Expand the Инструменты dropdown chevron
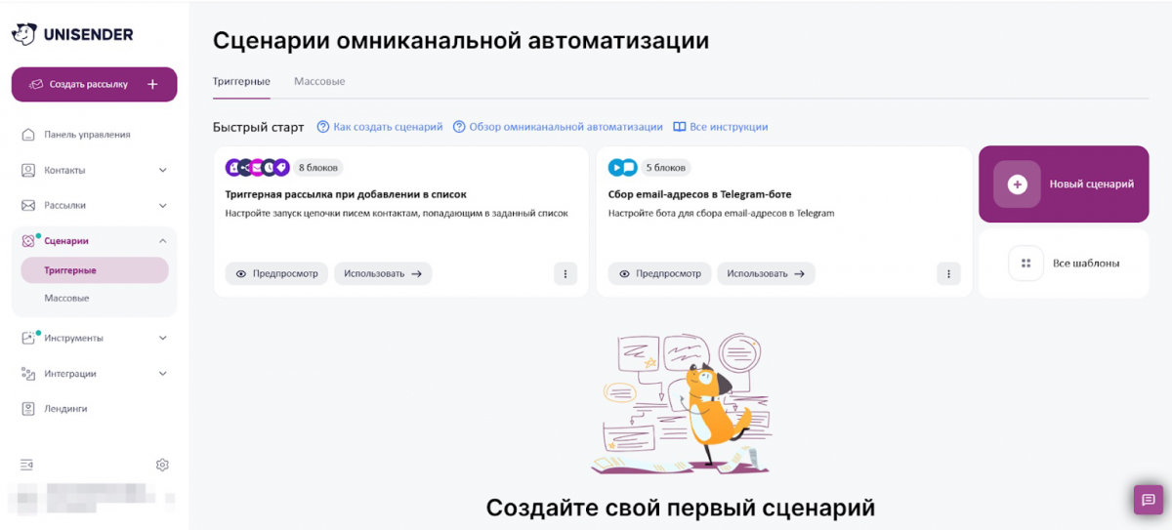Viewport: 1172px width, 530px height. (x=162, y=338)
